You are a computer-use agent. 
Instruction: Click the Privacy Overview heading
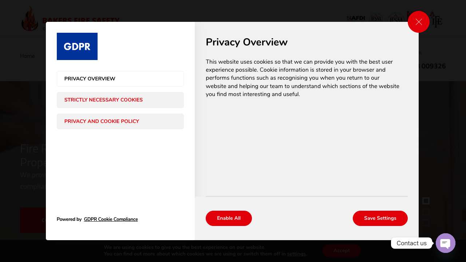click(x=246, y=42)
